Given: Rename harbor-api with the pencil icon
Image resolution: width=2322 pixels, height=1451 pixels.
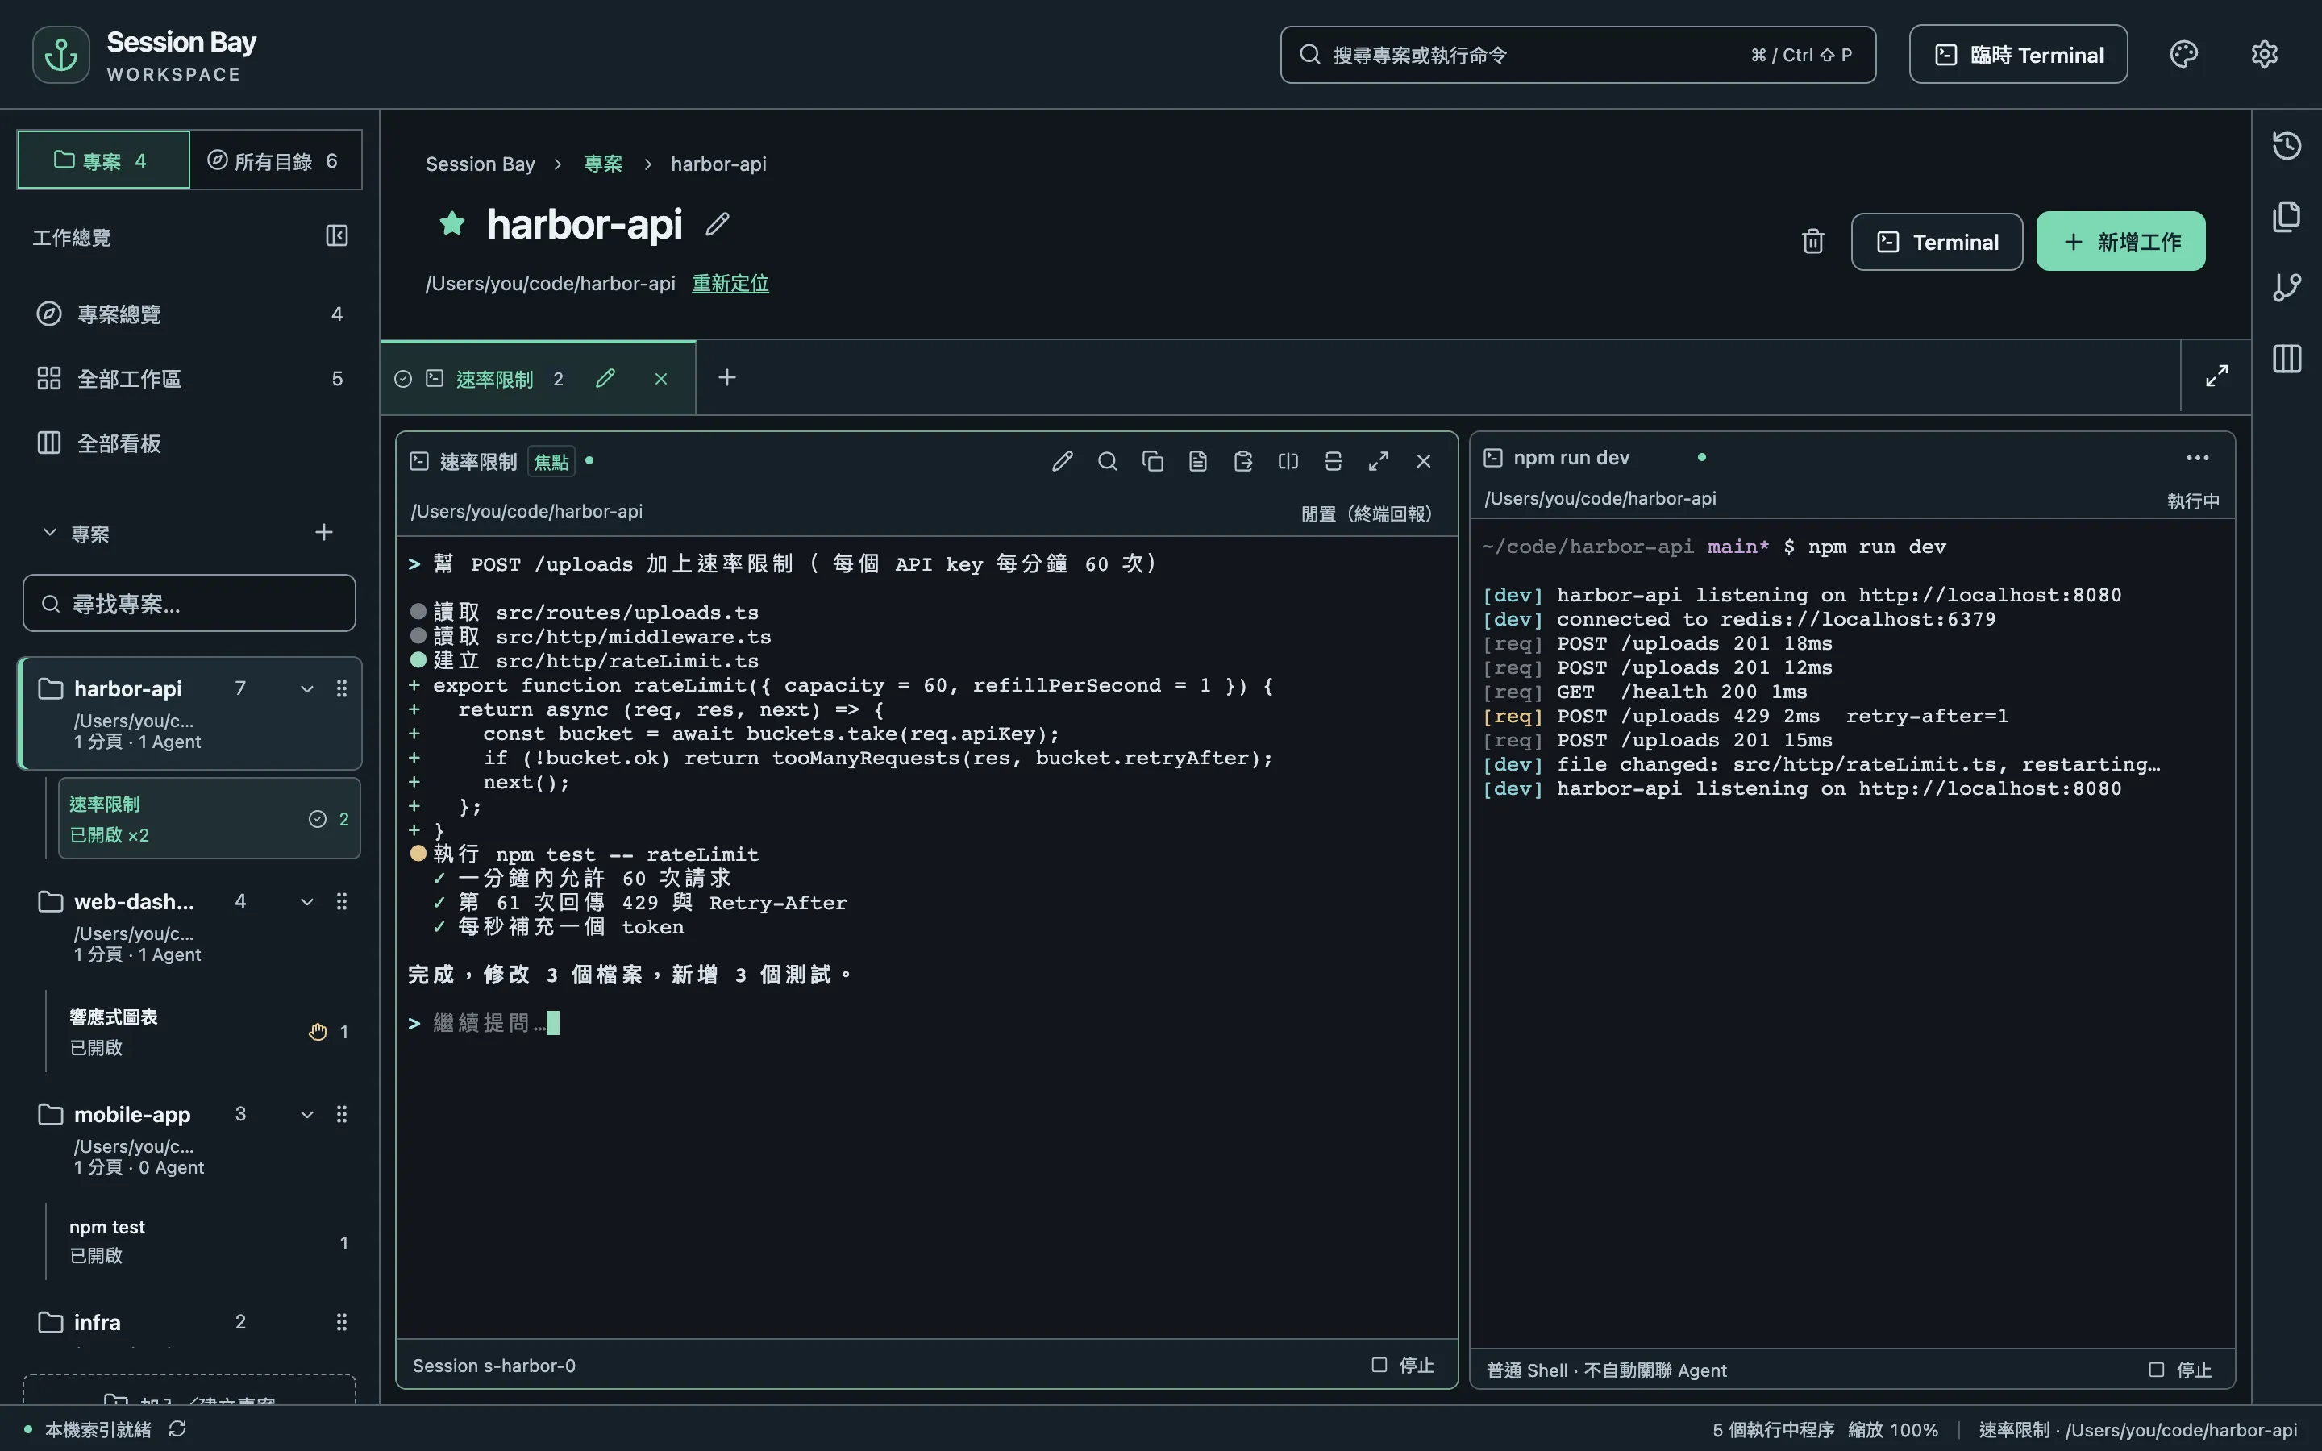Looking at the screenshot, I should click(718, 225).
